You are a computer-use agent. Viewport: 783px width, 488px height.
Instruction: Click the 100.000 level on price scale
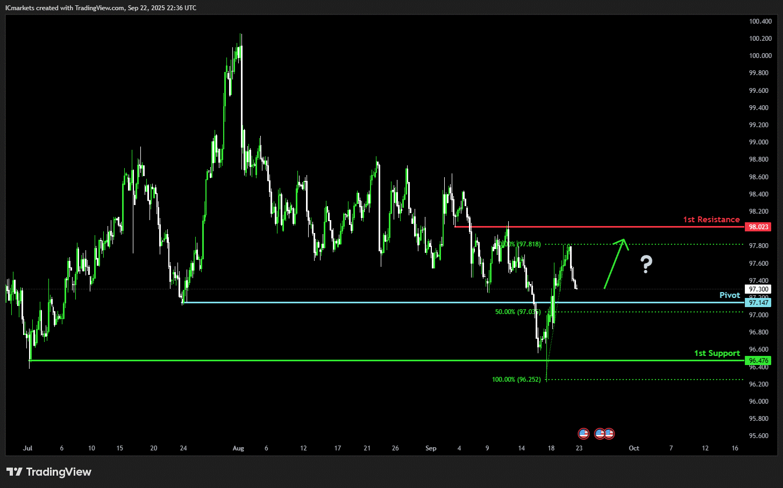coord(760,56)
